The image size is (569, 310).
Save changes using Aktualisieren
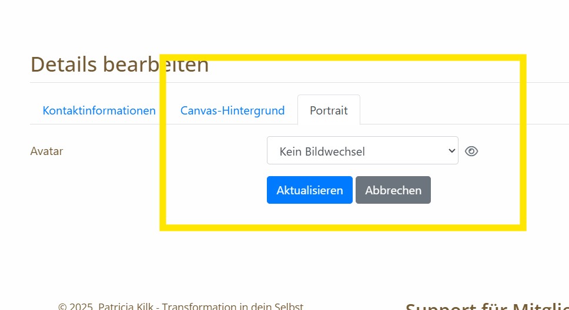309,190
